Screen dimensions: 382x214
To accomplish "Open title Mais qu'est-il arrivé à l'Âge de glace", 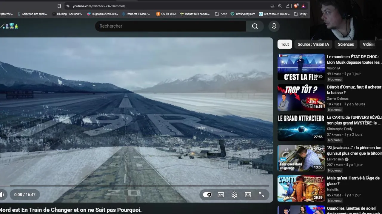I will [x=353, y=181].
